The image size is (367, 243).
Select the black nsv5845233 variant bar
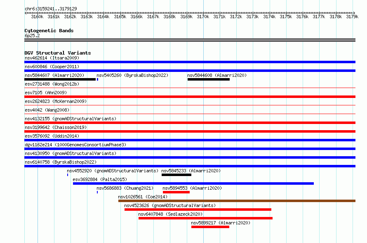(x=176, y=175)
